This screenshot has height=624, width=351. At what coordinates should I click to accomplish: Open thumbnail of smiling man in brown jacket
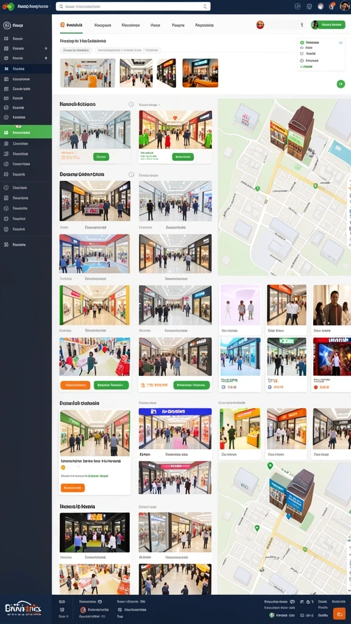[x=332, y=305]
